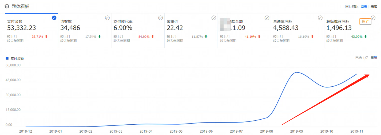Switch to the 图表 view
The image size is (381, 135).
tap(364, 7)
